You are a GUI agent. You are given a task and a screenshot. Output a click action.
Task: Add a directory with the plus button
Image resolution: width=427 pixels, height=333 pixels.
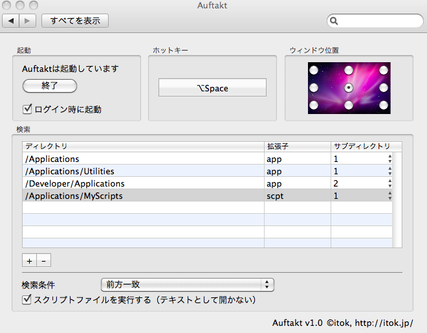[x=29, y=260]
